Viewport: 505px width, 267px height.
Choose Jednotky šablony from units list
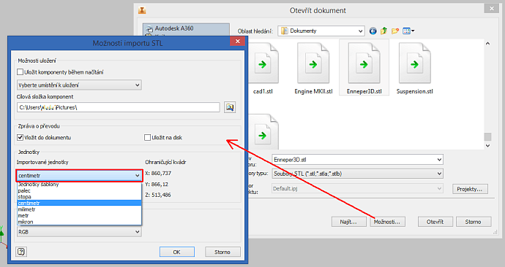(x=79, y=185)
